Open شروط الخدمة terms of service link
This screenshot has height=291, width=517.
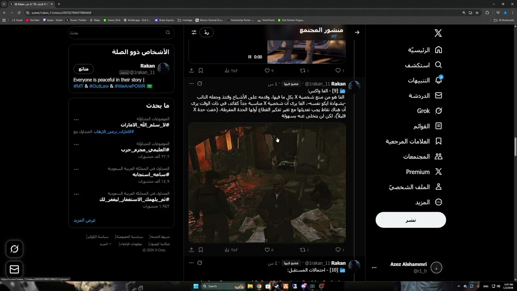(x=160, y=237)
